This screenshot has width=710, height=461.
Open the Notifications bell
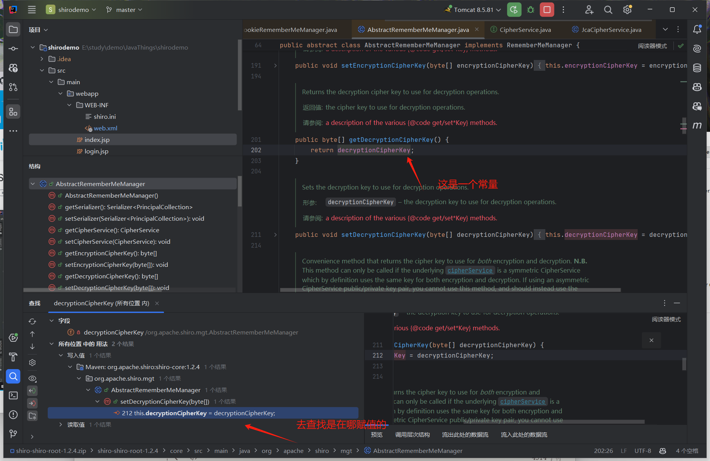(x=697, y=30)
